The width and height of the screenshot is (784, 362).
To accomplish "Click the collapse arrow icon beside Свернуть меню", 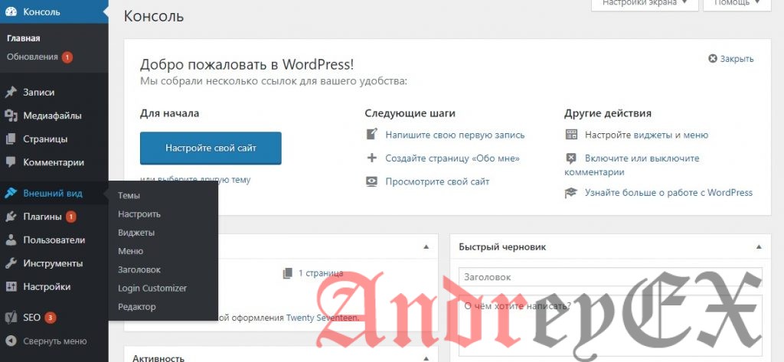I will 11,341.
